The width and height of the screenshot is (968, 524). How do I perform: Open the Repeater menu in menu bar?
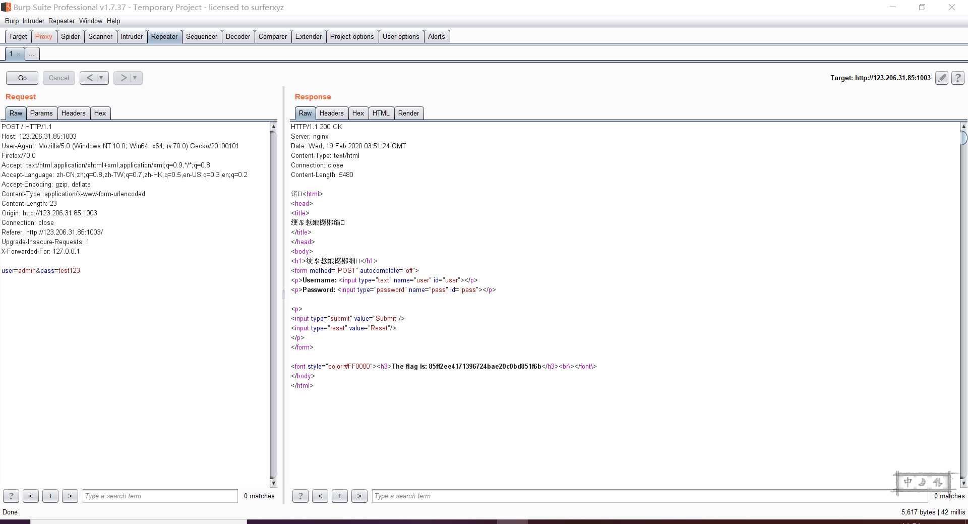62,21
